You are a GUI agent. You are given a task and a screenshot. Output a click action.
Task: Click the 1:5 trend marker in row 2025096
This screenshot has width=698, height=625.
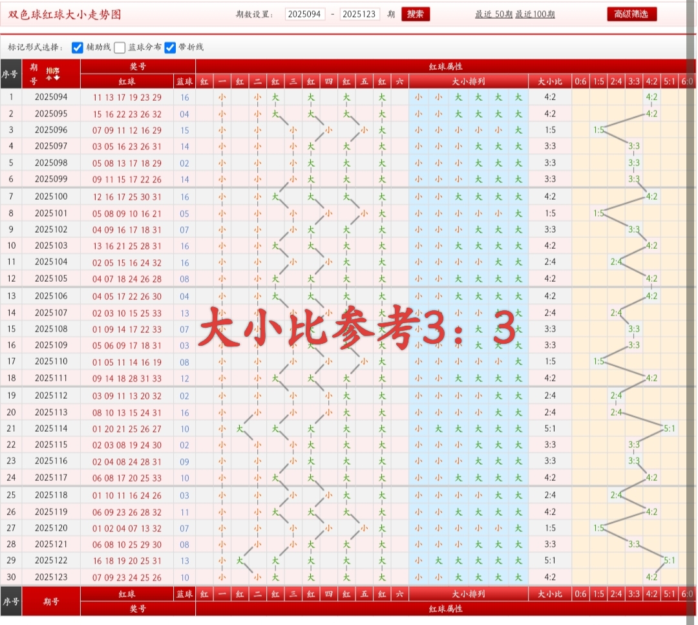598,130
